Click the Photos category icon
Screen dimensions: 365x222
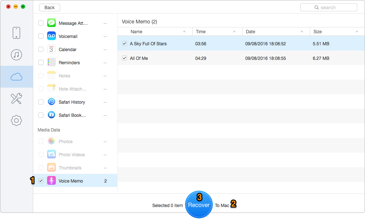(x=51, y=141)
